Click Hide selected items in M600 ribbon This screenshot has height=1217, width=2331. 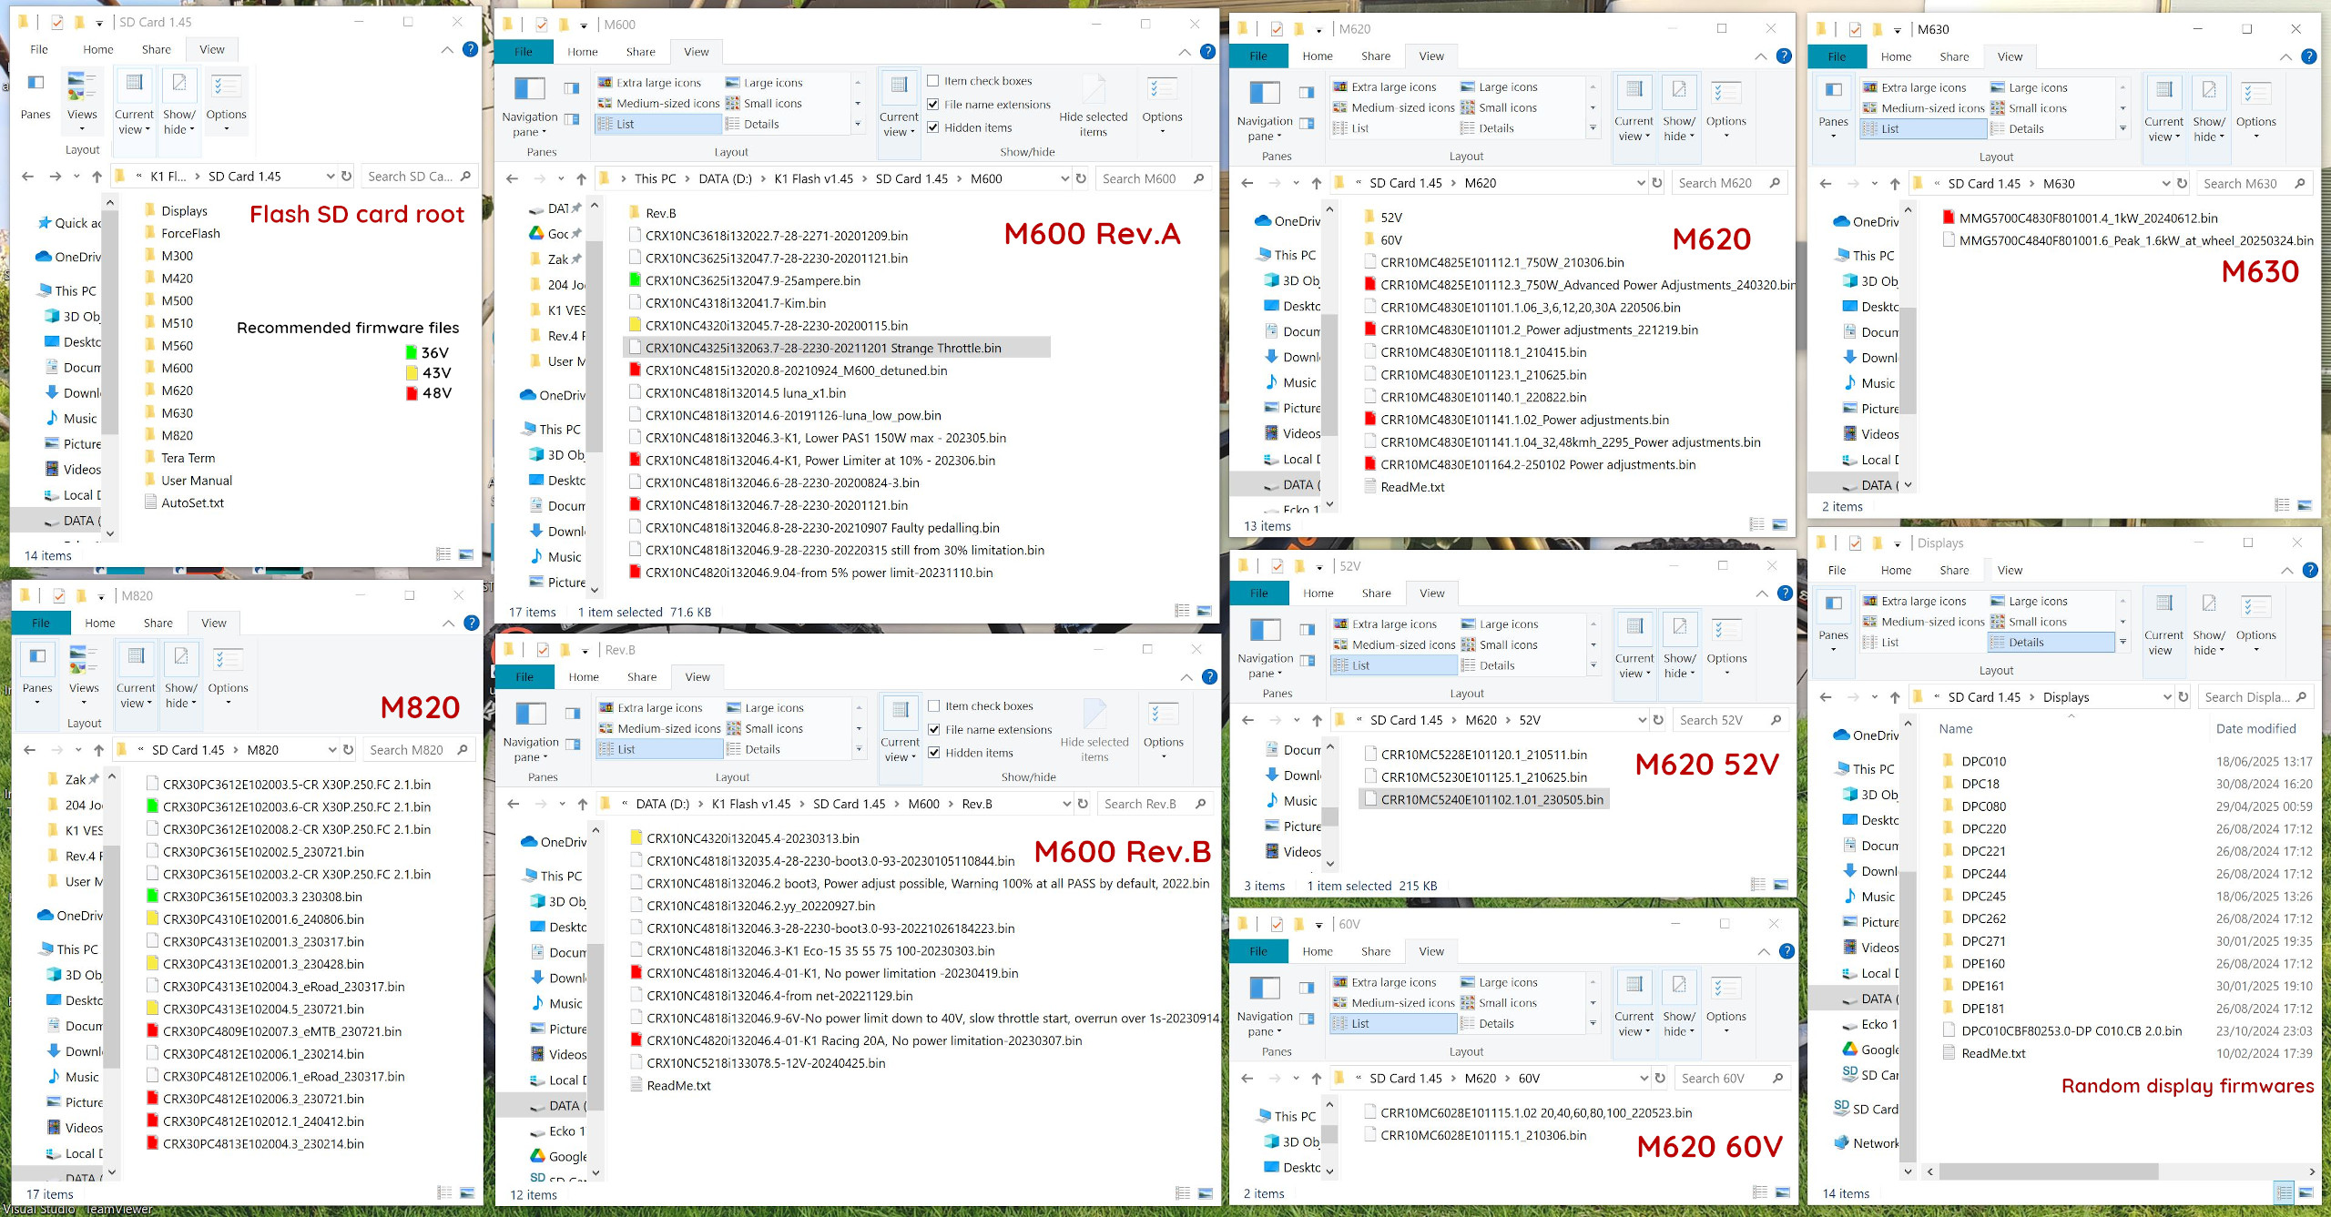point(1093,106)
